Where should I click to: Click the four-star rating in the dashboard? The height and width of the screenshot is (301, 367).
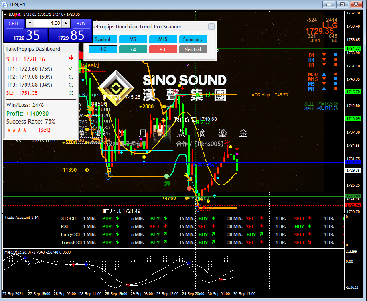click(x=16, y=130)
